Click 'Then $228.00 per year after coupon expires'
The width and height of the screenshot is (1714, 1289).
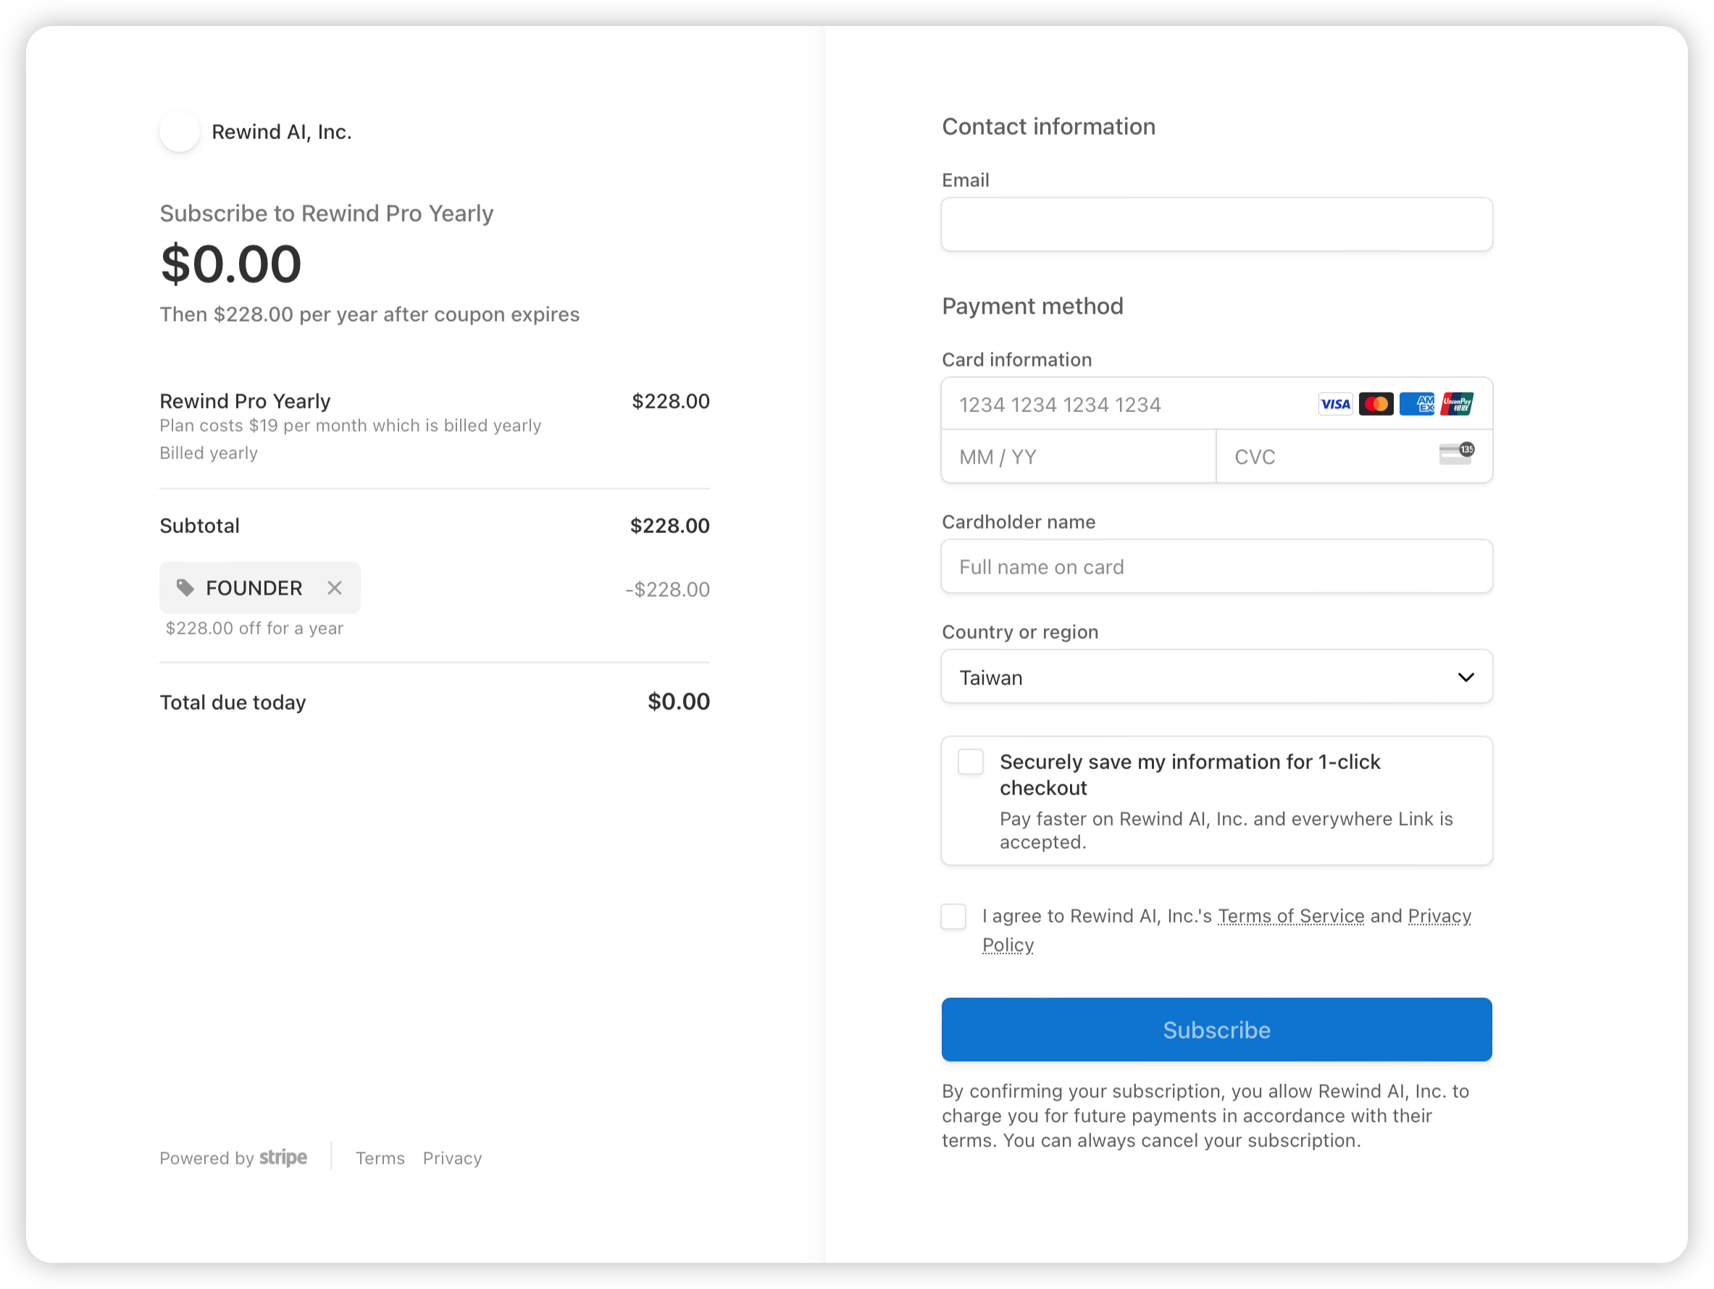pyautogui.click(x=369, y=314)
